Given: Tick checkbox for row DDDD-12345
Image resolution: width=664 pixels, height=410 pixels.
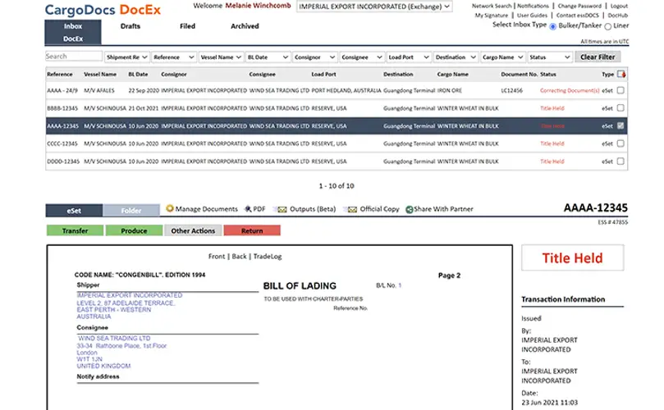Looking at the screenshot, I should 620,162.
